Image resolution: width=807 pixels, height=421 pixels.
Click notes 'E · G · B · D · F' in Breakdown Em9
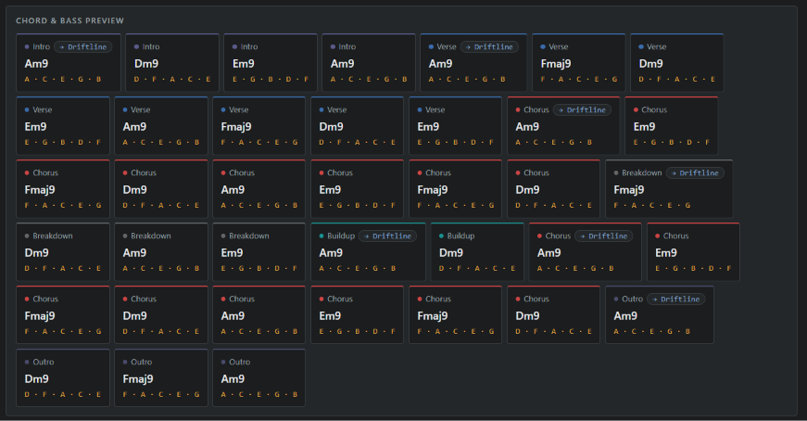258,269
